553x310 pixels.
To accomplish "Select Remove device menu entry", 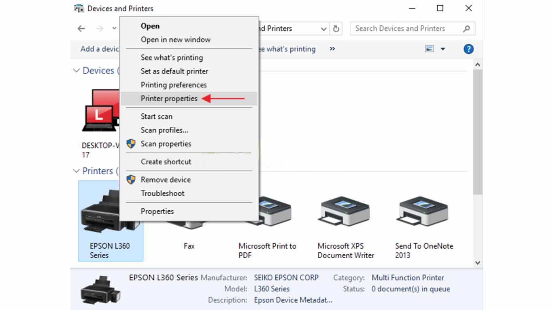I will click(x=189, y=180).
